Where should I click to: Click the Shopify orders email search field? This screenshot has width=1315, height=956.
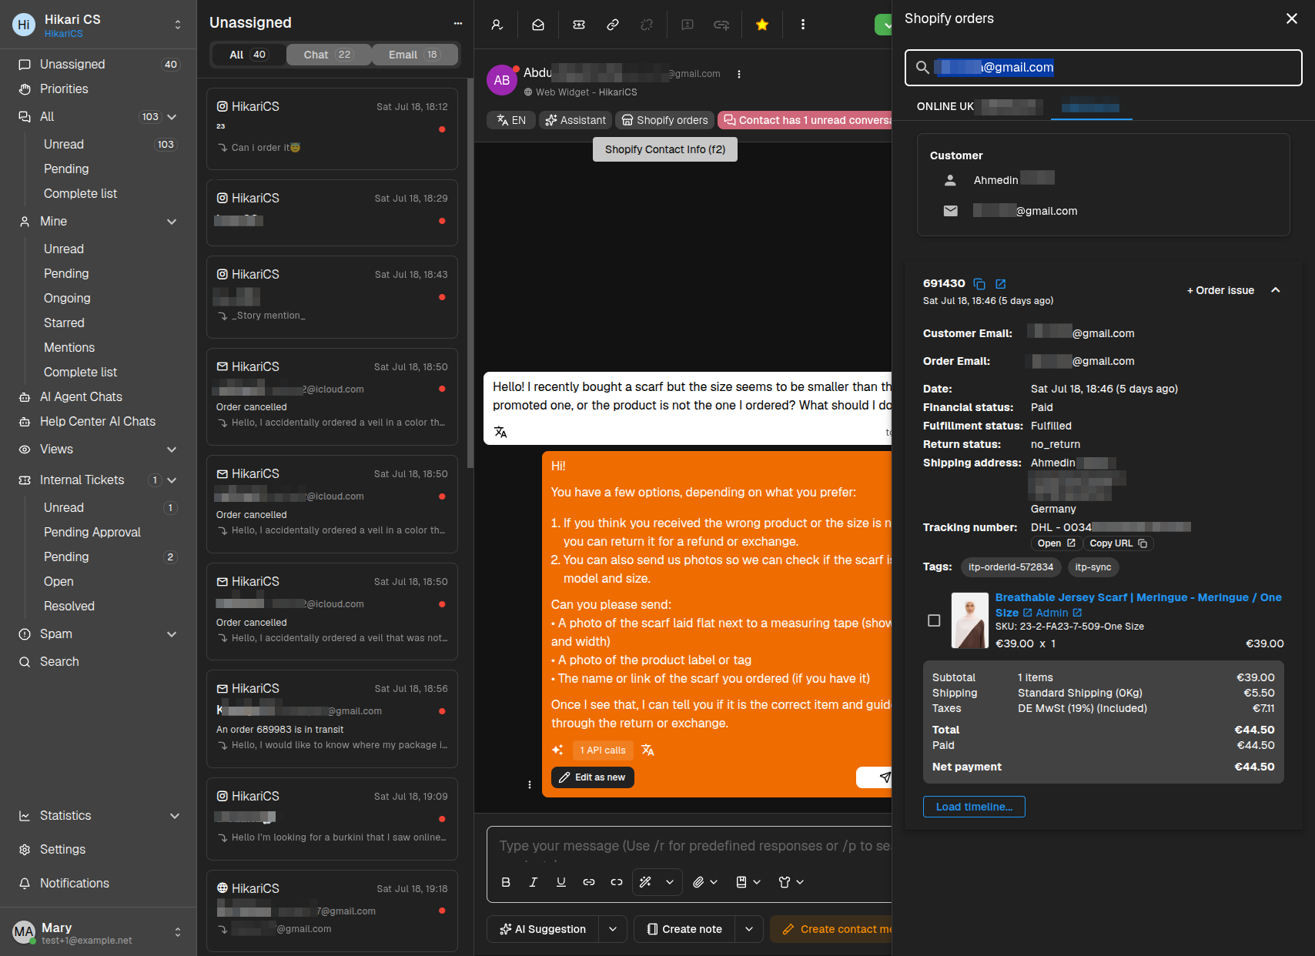point(1103,68)
